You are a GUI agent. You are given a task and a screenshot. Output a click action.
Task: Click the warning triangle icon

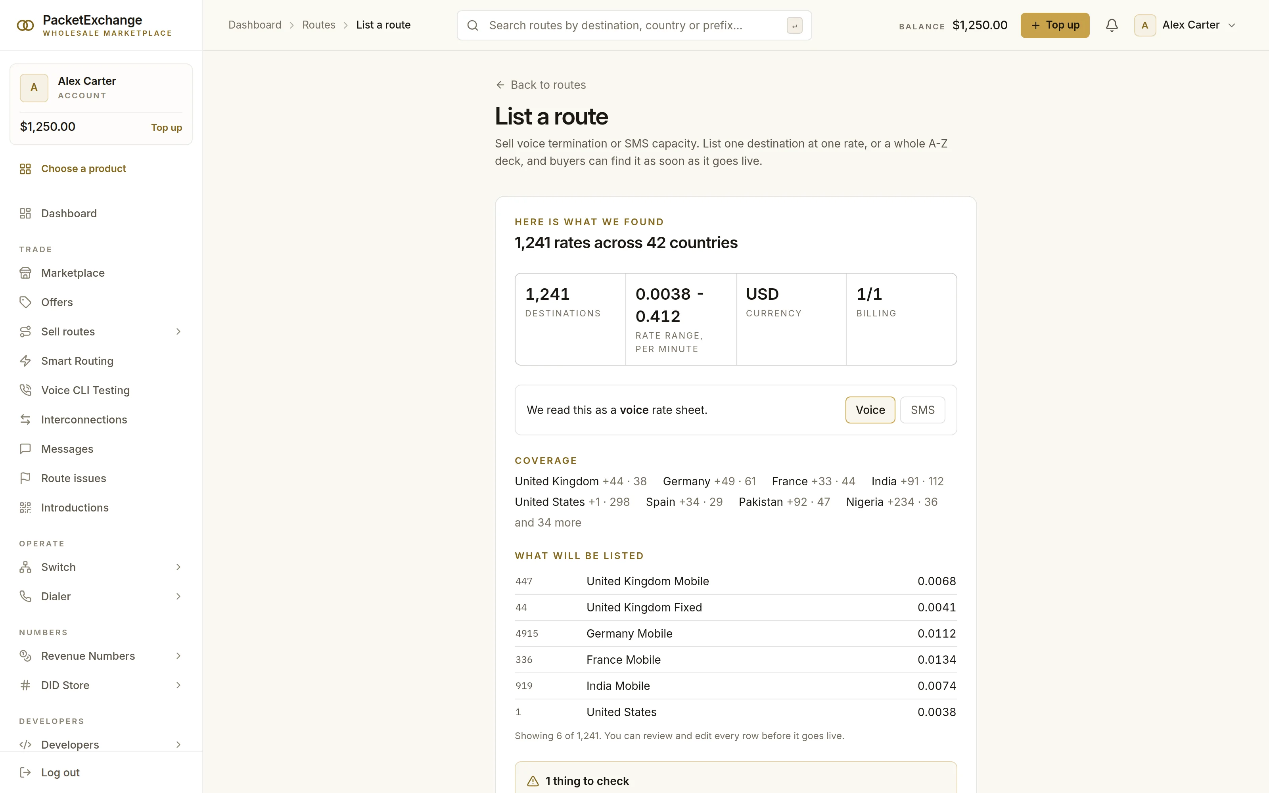[x=533, y=781]
